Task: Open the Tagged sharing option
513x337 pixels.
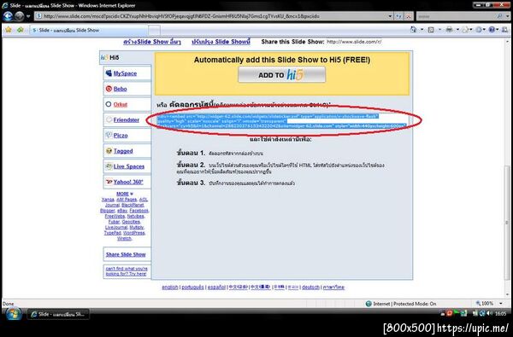Action: (123, 151)
